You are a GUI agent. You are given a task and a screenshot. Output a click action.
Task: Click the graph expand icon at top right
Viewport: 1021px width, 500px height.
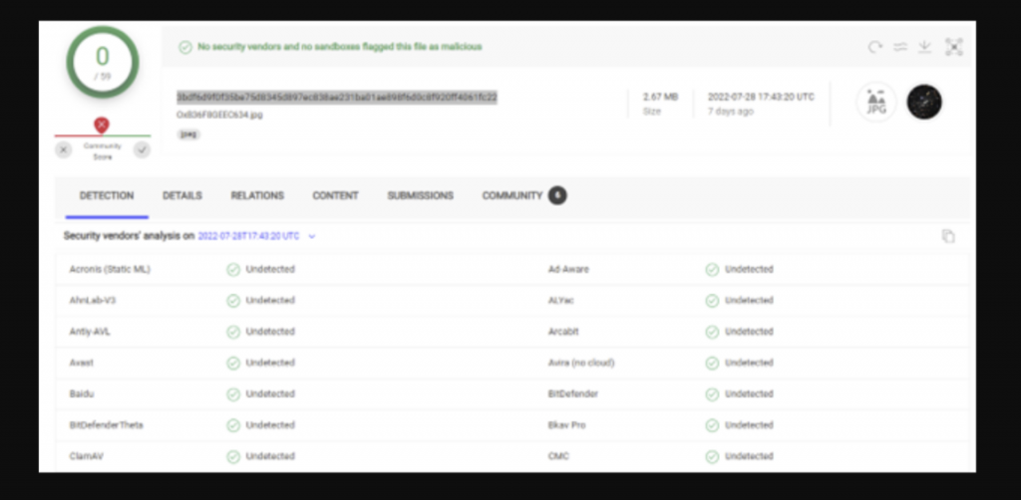click(953, 47)
